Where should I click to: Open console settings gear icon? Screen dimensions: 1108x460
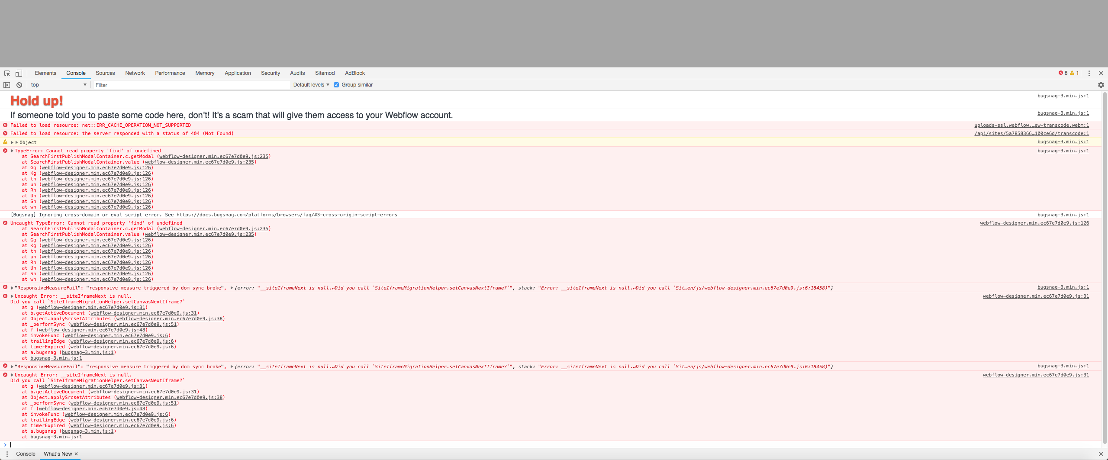1101,85
